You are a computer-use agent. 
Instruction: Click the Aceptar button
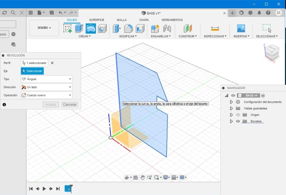coord(51,105)
